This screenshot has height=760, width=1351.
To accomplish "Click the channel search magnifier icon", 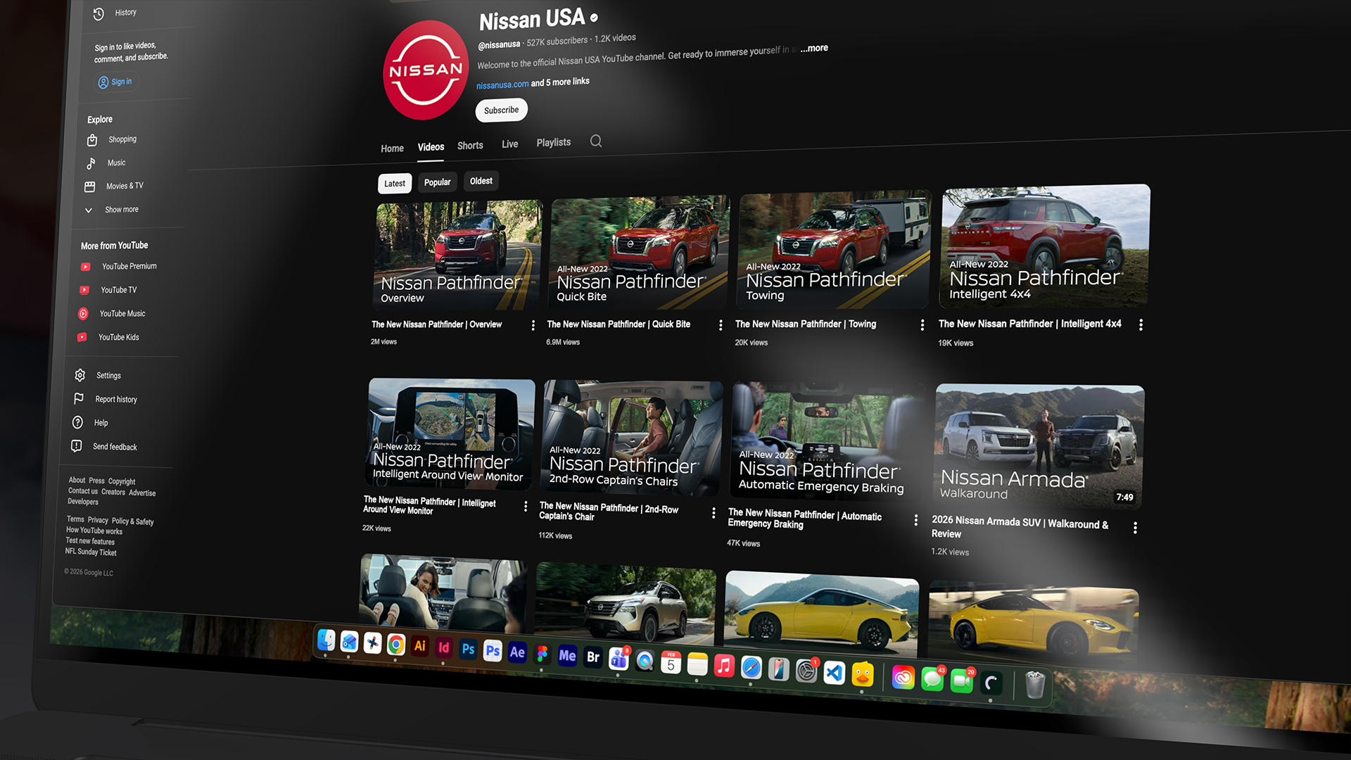I will point(596,141).
